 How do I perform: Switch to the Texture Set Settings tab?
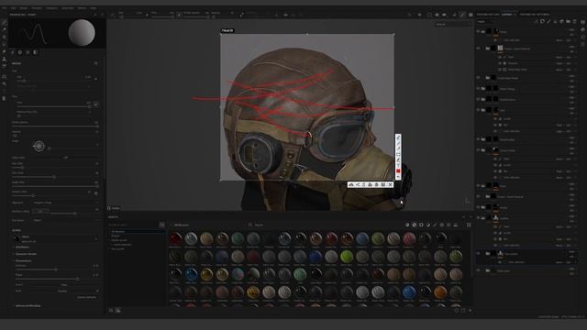[x=535, y=15]
